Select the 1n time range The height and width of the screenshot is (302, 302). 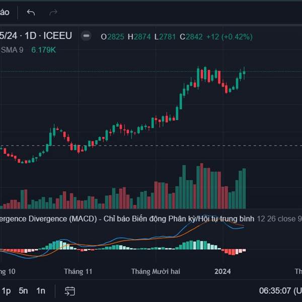pyautogui.click(x=41, y=290)
